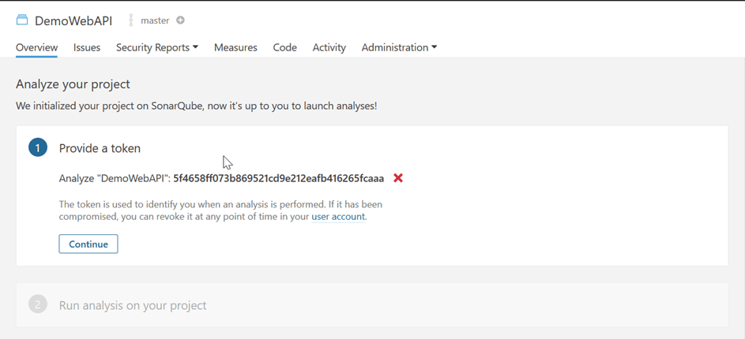The image size is (745, 339).
Task: Click the DemoWebAPI project icon
Action: click(x=22, y=20)
